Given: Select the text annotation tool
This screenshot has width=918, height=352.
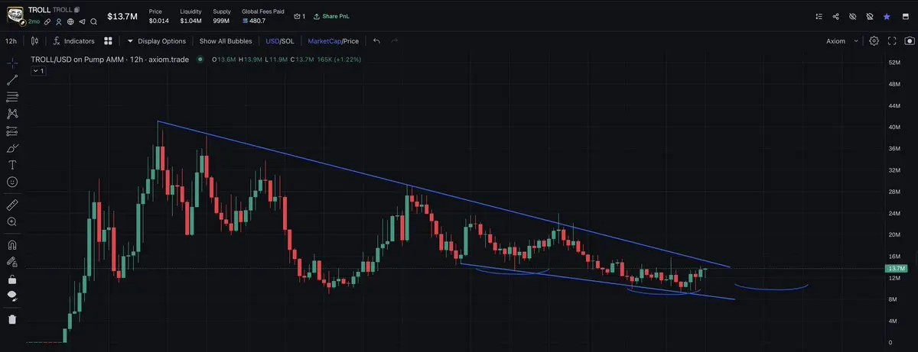Looking at the screenshot, I should pyautogui.click(x=11, y=165).
